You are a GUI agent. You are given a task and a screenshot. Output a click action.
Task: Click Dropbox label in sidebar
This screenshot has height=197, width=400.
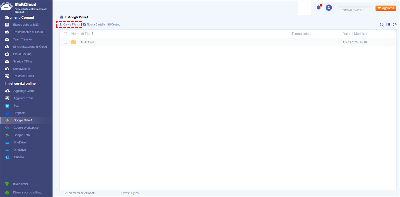[19, 113]
